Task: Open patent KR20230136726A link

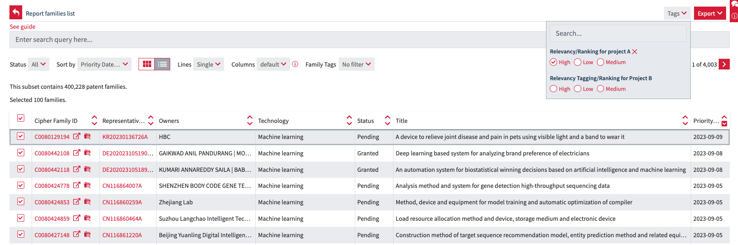Action: click(125, 137)
